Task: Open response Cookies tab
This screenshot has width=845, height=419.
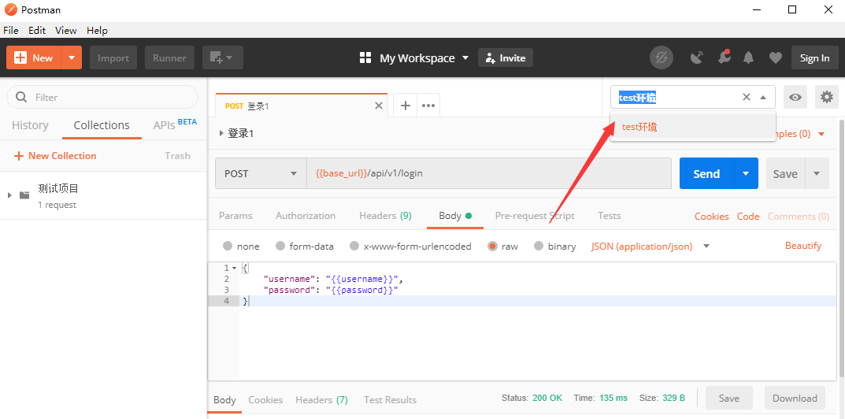Action: (x=265, y=399)
